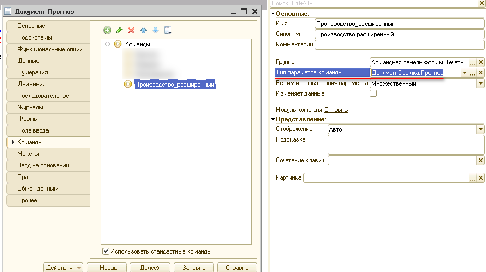Clear the Группа field with its X button
The image size is (486, 272).
click(x=481, y=62)
